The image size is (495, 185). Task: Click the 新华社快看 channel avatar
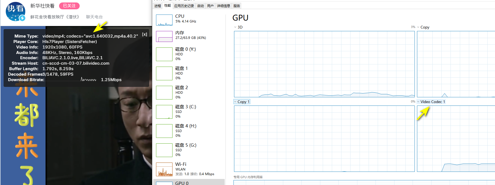pyautogui.click(x=16, y=12)
